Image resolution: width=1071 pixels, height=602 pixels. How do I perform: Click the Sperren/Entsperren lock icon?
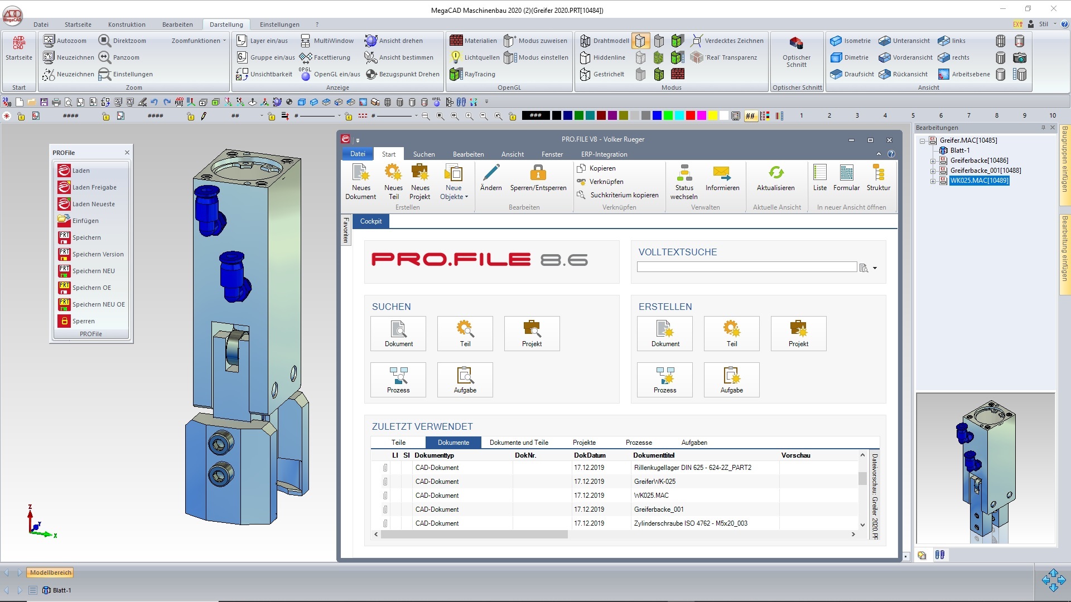coord(538,172)
